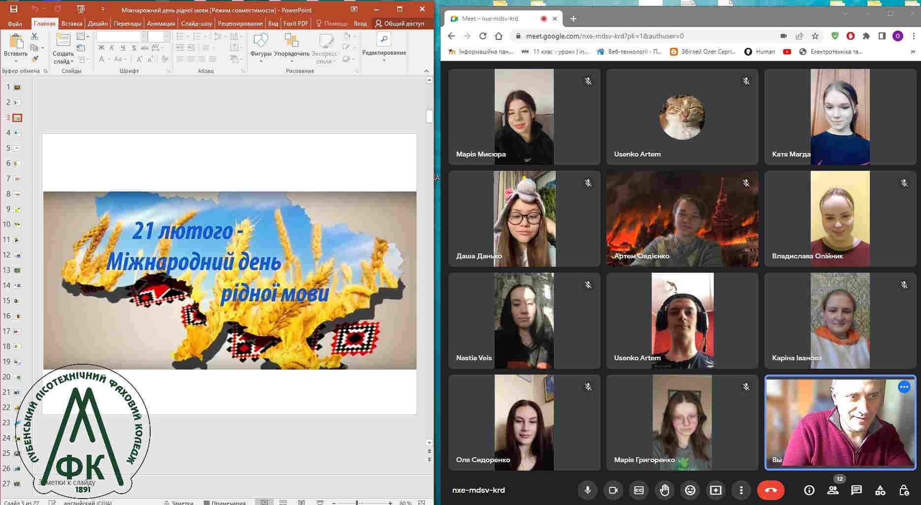Paste clipboard contents with Вставить

point(16,48)
